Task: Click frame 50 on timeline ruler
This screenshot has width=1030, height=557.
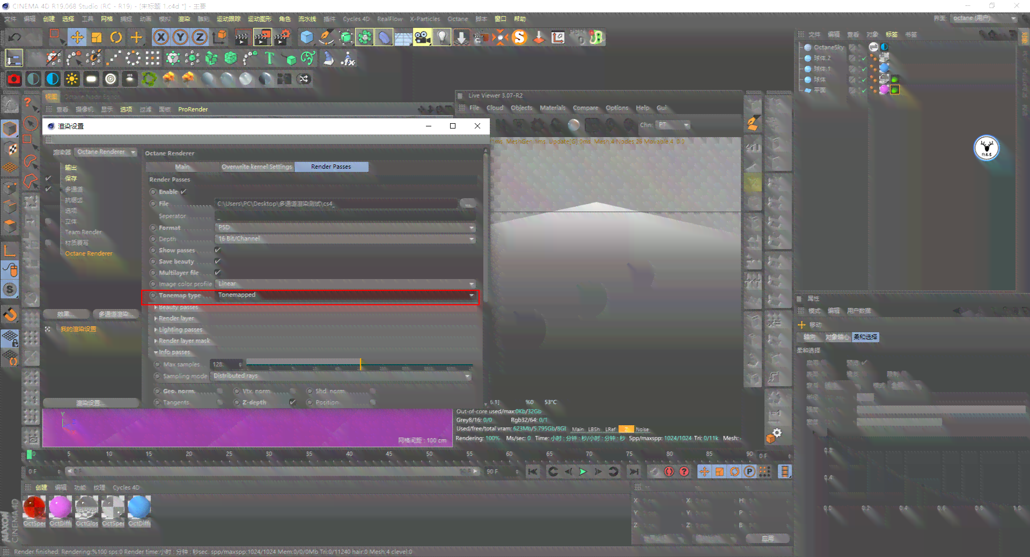Action: coord(429,454)
